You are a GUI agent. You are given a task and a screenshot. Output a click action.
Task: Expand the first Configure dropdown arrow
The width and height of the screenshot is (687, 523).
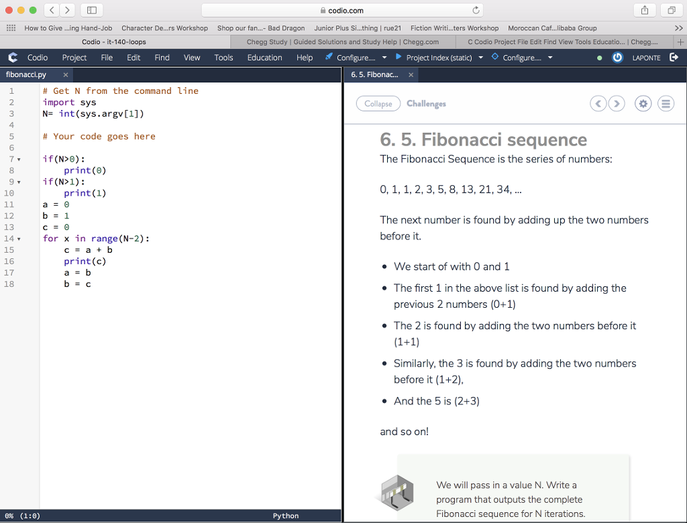pyautogui.click(x=384, y=58)
